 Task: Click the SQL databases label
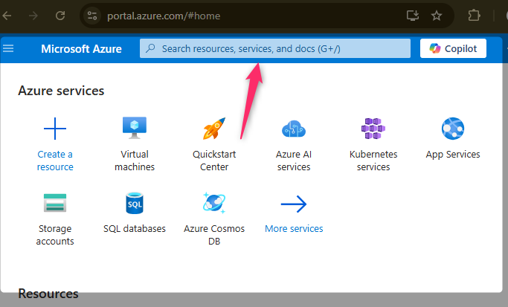(x=135, y=229)
